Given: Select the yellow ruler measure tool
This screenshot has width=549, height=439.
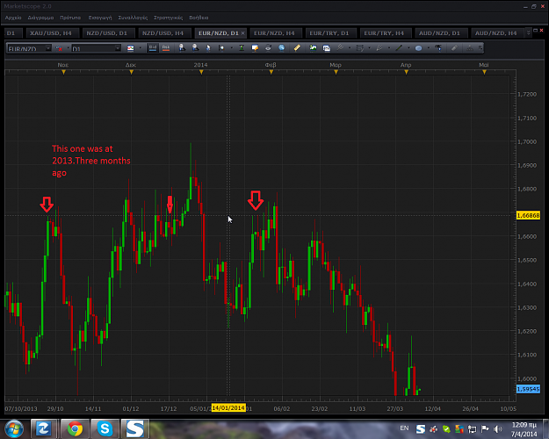Looking at the screenshot, I should pyautogui.click(x=297, y=47).
